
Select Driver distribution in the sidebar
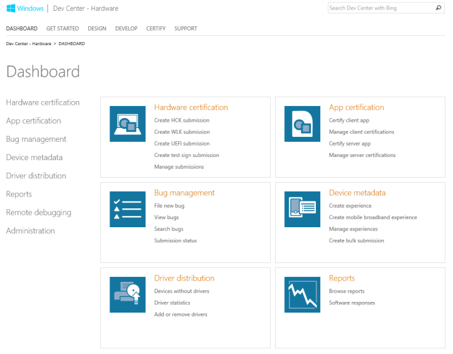[x=36, y=176]
